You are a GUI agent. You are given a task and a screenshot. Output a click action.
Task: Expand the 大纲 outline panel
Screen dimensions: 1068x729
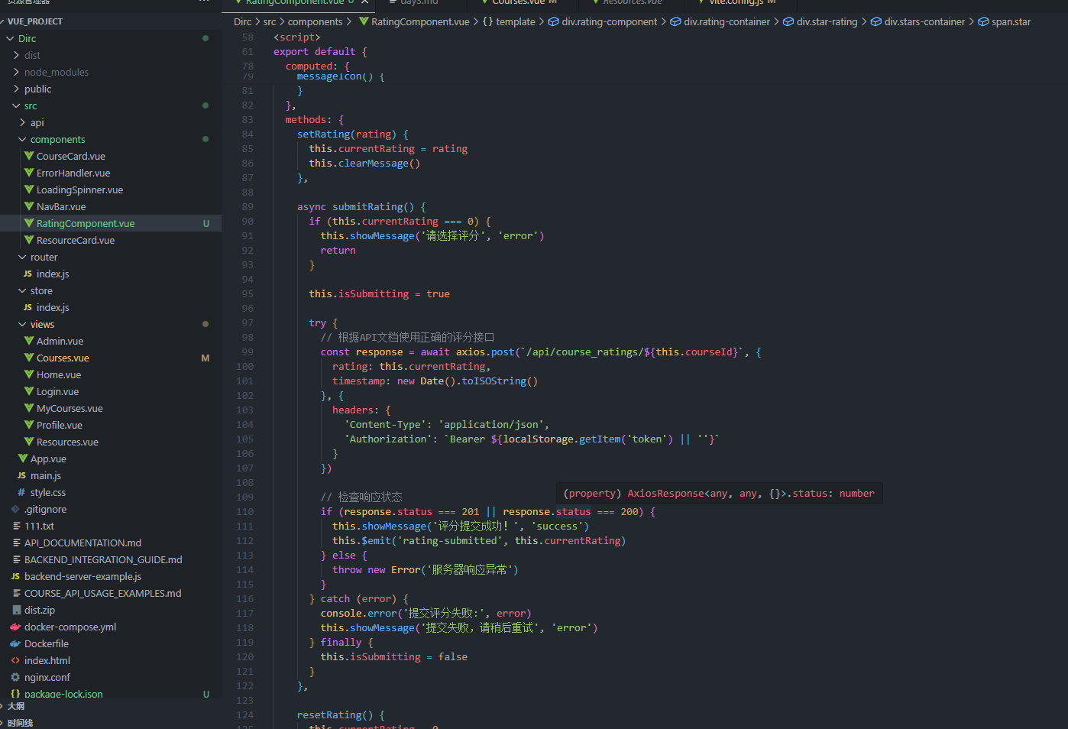click(15, 706)
